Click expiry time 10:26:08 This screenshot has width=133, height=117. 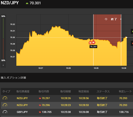84,112
